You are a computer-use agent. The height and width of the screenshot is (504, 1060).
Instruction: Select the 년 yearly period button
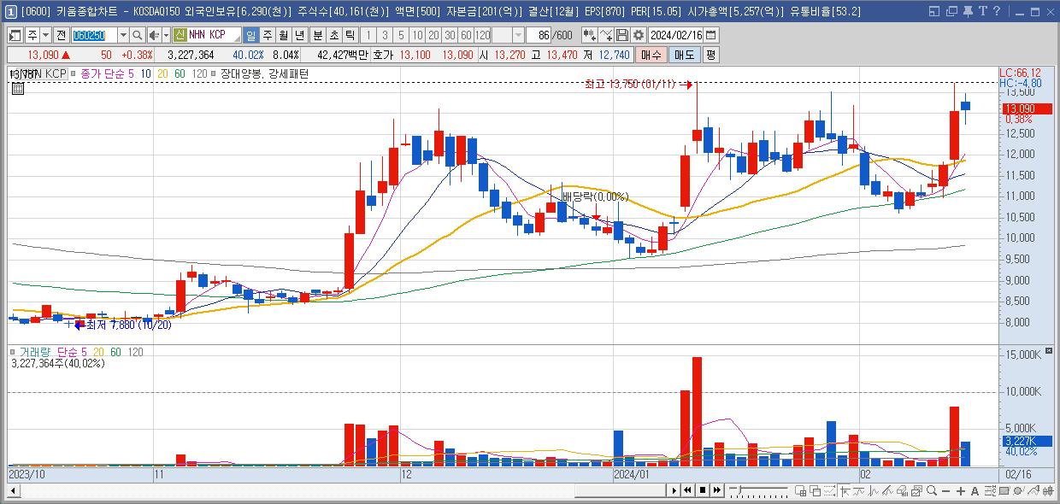point(299,35)
